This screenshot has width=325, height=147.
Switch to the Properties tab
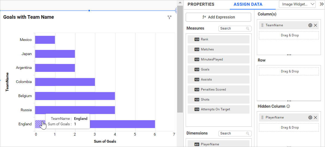[x=201, y=4]
